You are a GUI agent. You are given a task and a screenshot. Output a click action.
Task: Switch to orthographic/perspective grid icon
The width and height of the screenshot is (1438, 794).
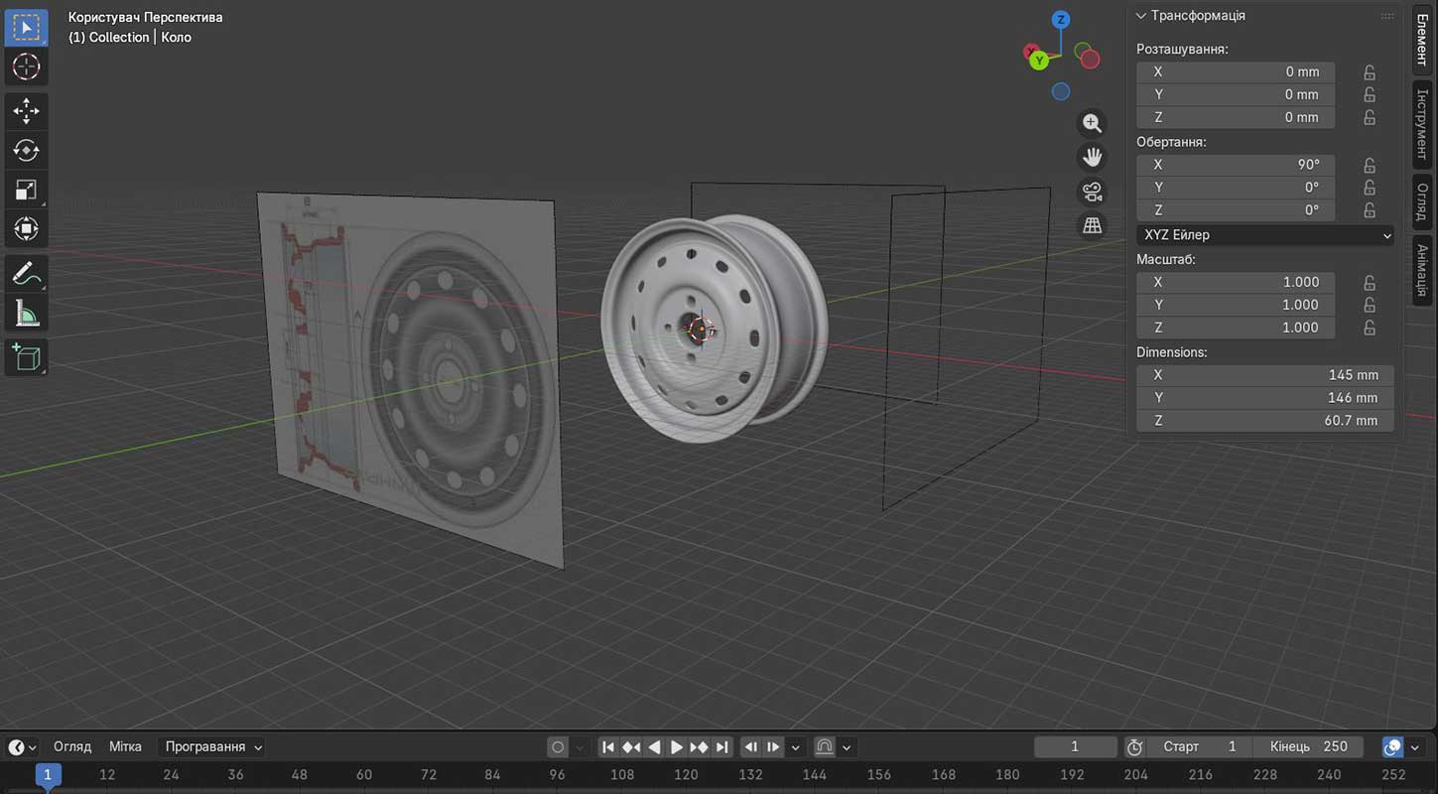(1092, 226)
